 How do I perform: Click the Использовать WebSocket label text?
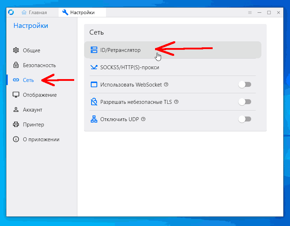click(131, 85)
